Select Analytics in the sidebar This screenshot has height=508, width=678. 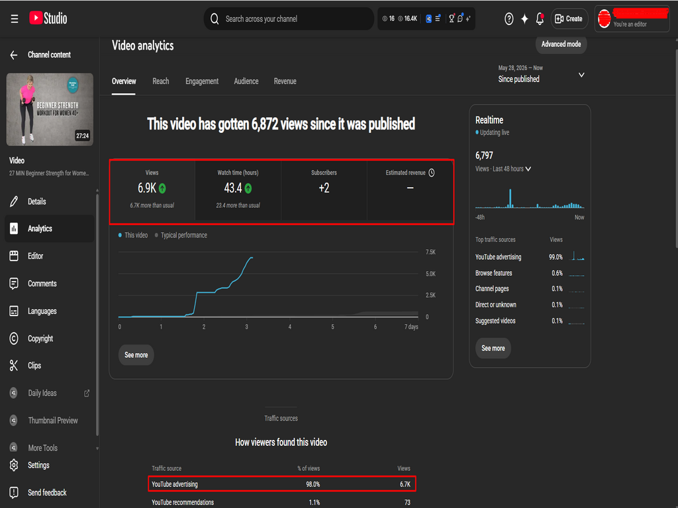tap(49, 228)
